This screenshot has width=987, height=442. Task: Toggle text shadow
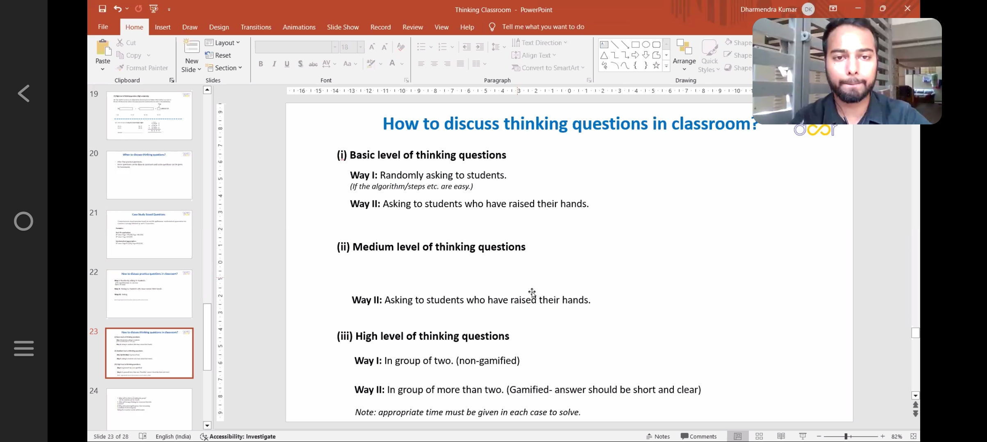300,64
